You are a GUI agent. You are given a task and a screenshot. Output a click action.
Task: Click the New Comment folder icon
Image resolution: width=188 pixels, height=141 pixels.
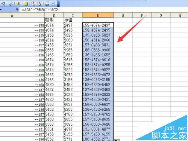coord(26,3)
